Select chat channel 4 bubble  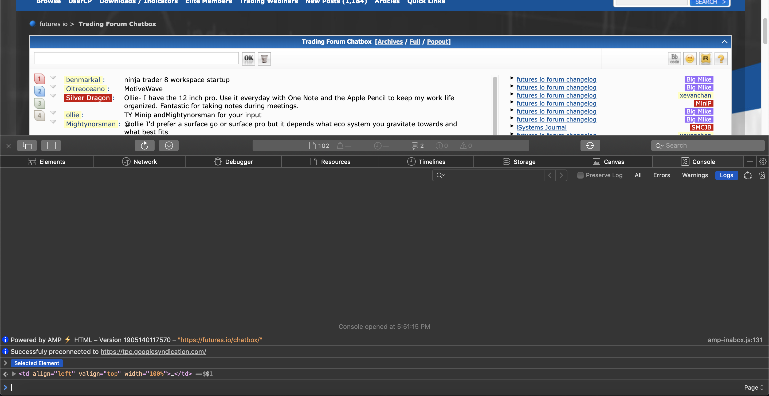coord(40,116)
